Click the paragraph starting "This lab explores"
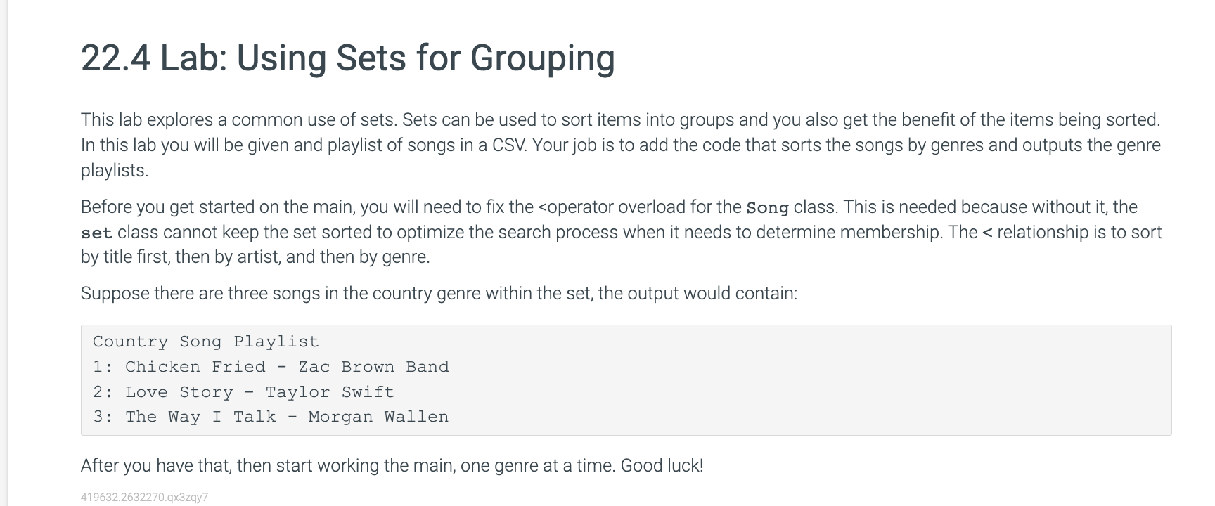This screenshot has height=506, width=1215. coord(619,145)
